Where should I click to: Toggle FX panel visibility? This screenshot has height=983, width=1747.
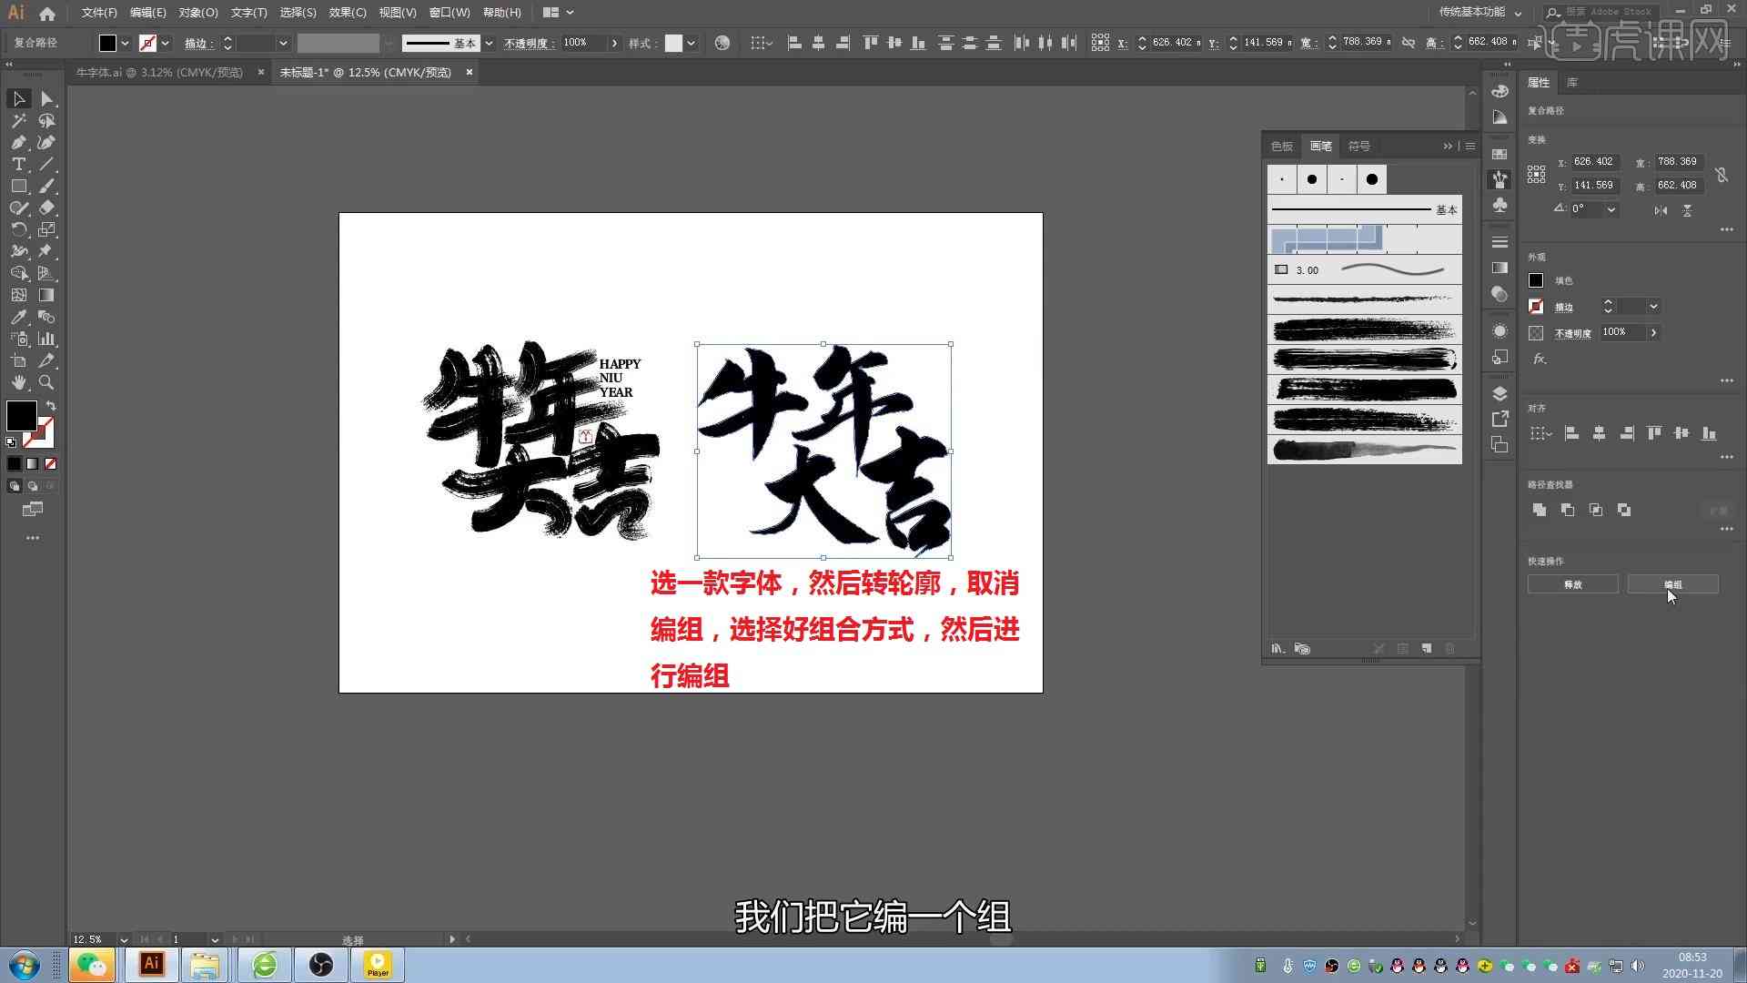(1539, 359)
